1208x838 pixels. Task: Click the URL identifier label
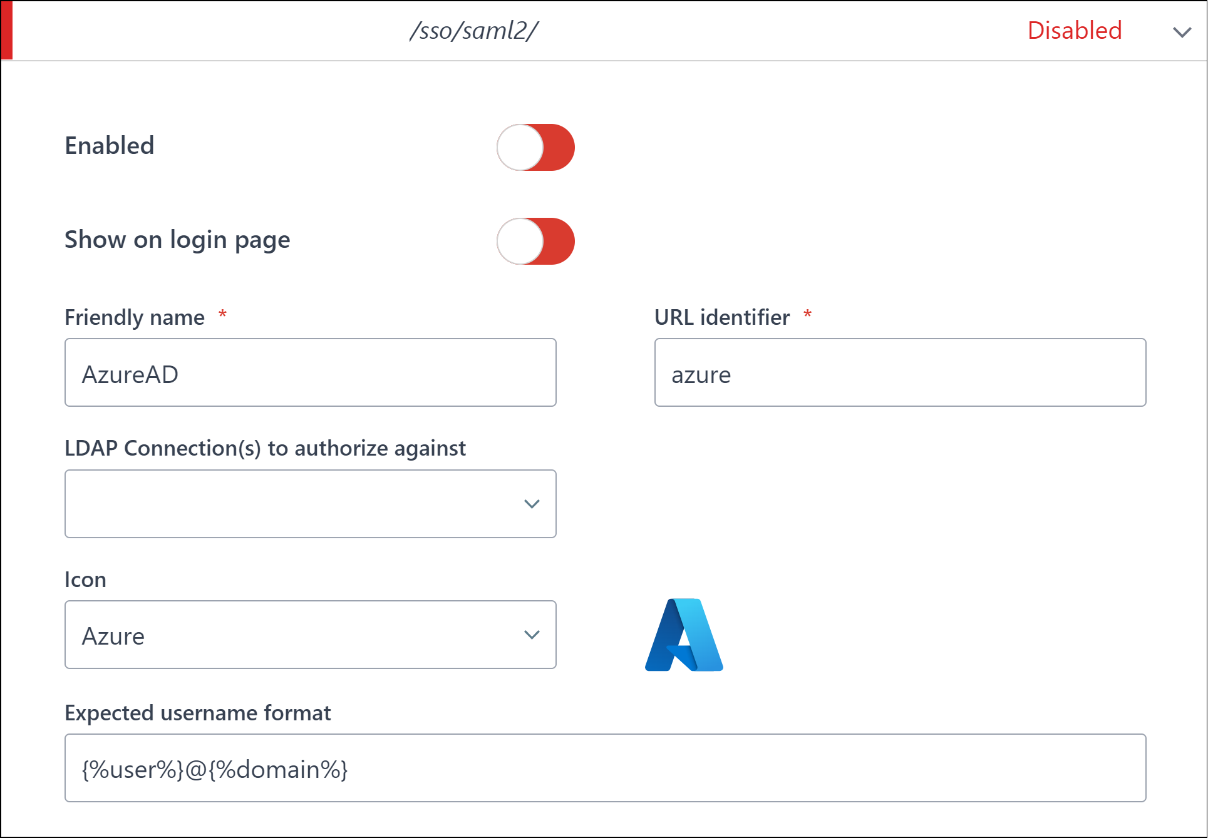(722, 317)
